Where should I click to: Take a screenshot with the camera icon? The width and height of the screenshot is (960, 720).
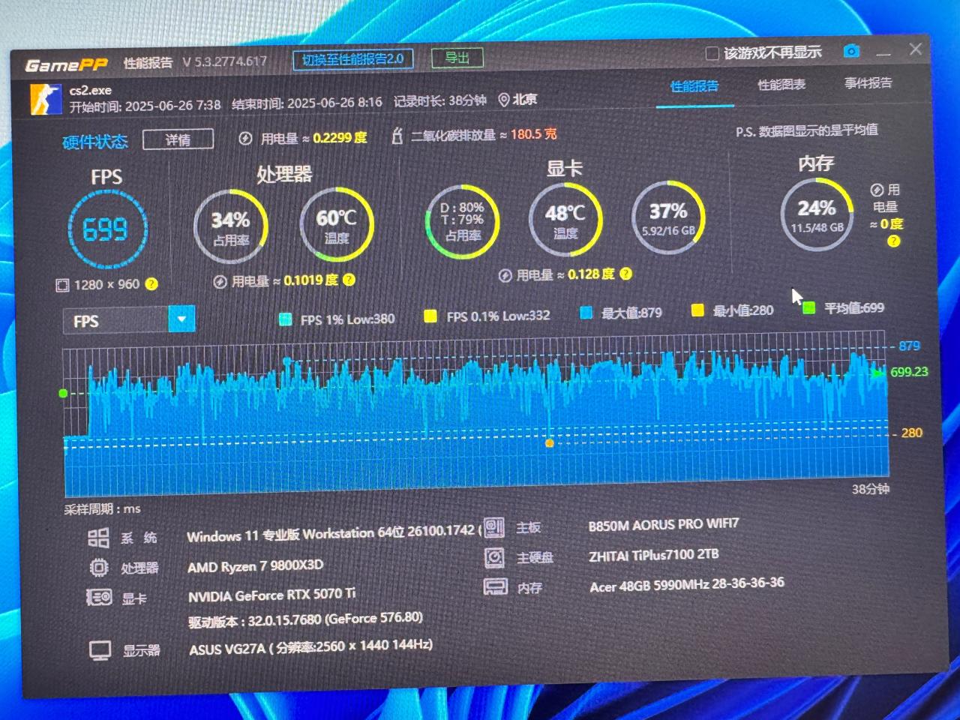(x=851, y=51)
